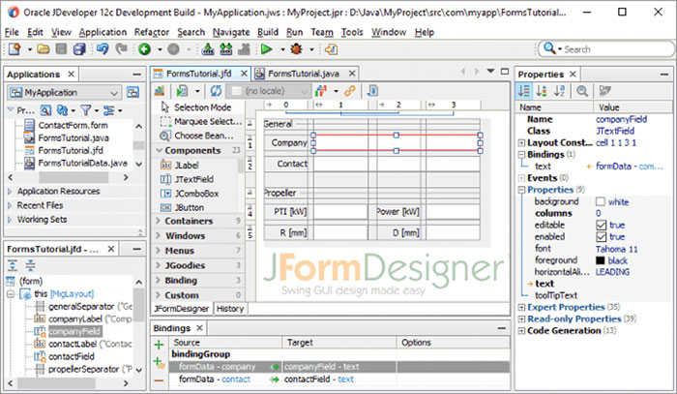Click the Undo toolbar icon
This screenshot has width=677, height=394.
click(x=103, y=48)
